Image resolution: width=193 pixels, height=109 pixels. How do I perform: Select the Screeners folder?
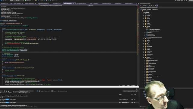pyautogui.click(x=149, y=78)
